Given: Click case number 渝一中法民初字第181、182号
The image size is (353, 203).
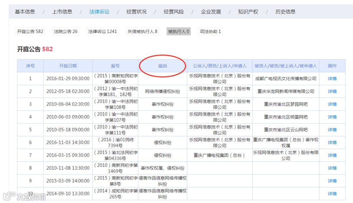Looking at the screenshot, I should [115, 92].
